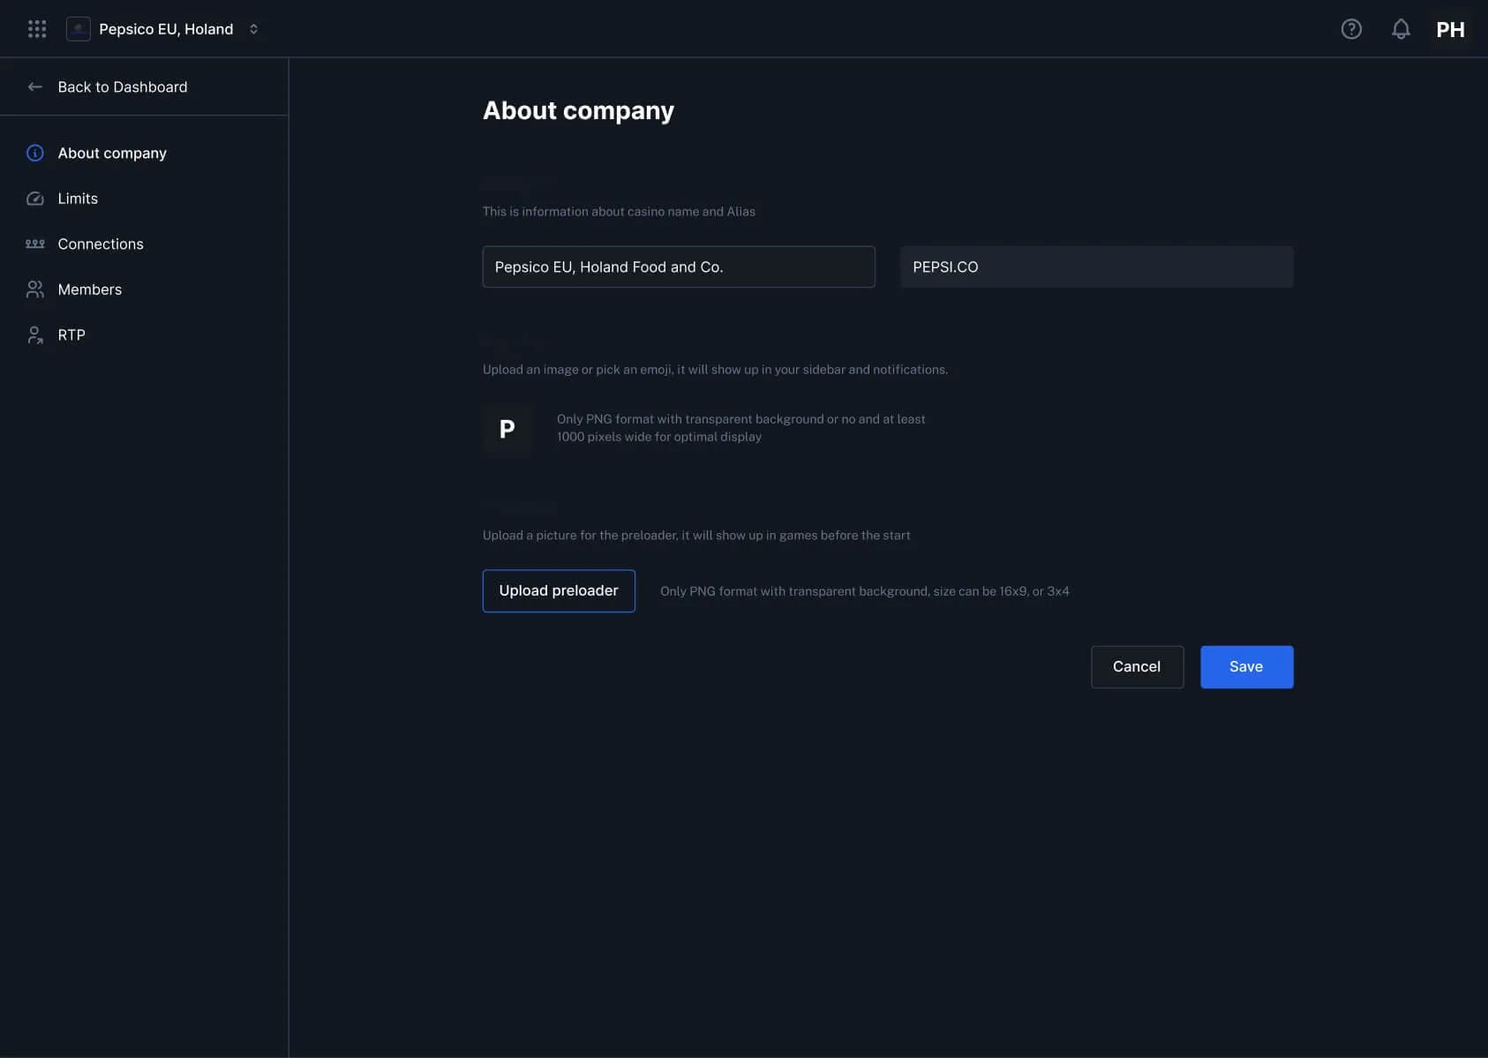The image size is (1488, 1058).
Task: Click the help question mark icon
Action: tap(1350, 29)
